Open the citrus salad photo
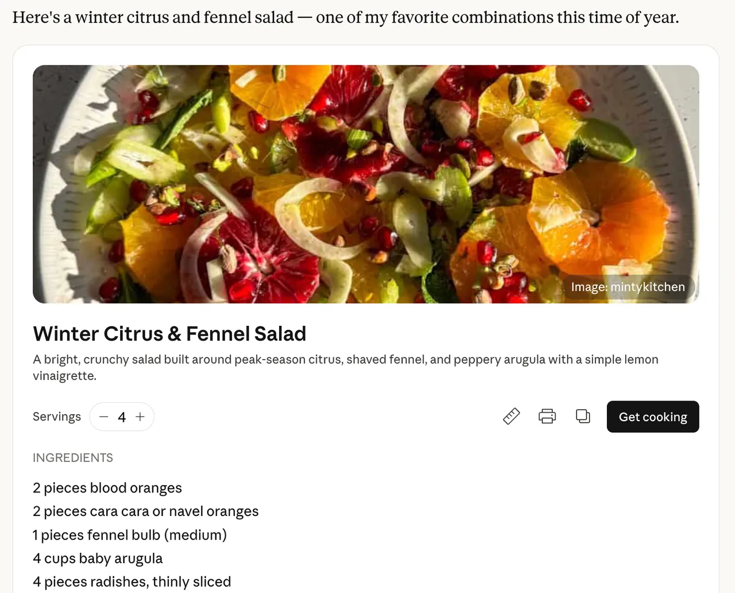 (x=366, y=184)
